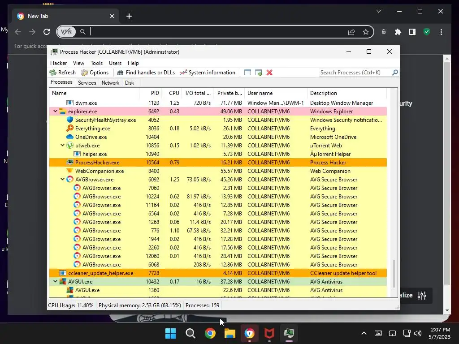The width and height of the screenshot is (459, 344).
Task: Sort by I/O total column header
Action: click(x=198, y=93)
